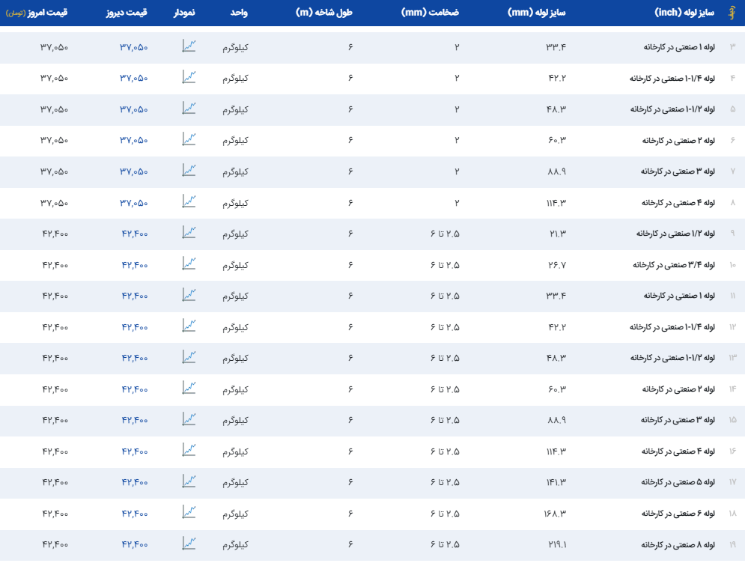Show chart for 3-inch pipe, 2 mm thickness
The height and width of the screenshot is (566, 745).
(x=189, y=171)
